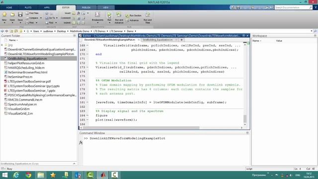Click the Up One Level folder icon

coord(11,31)
